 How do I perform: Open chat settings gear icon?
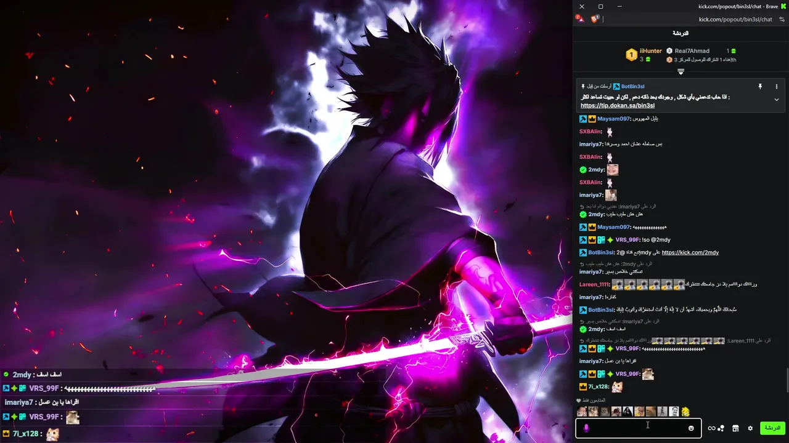750,428
